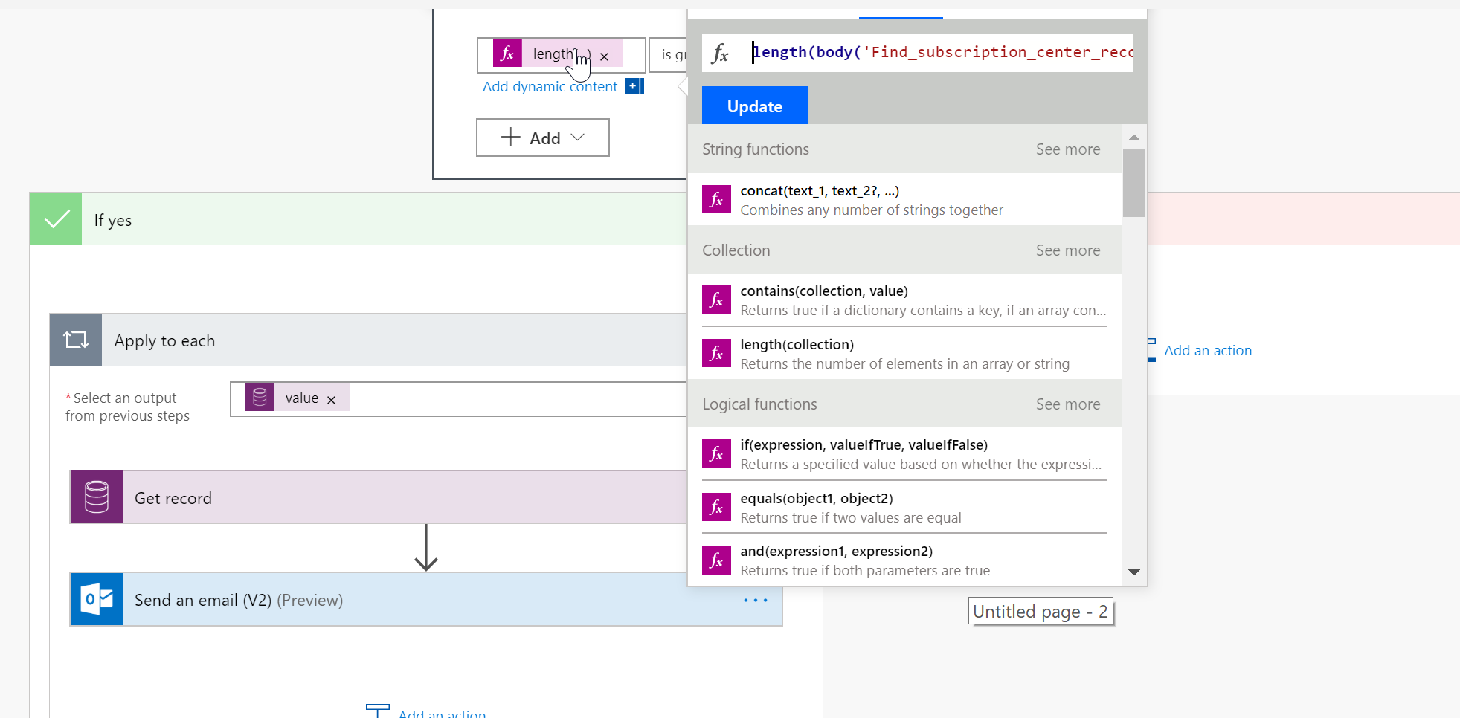The image size is (1460, 718).
Task: Click the green checkmark on If yes branch
Action: coord(55,219)
